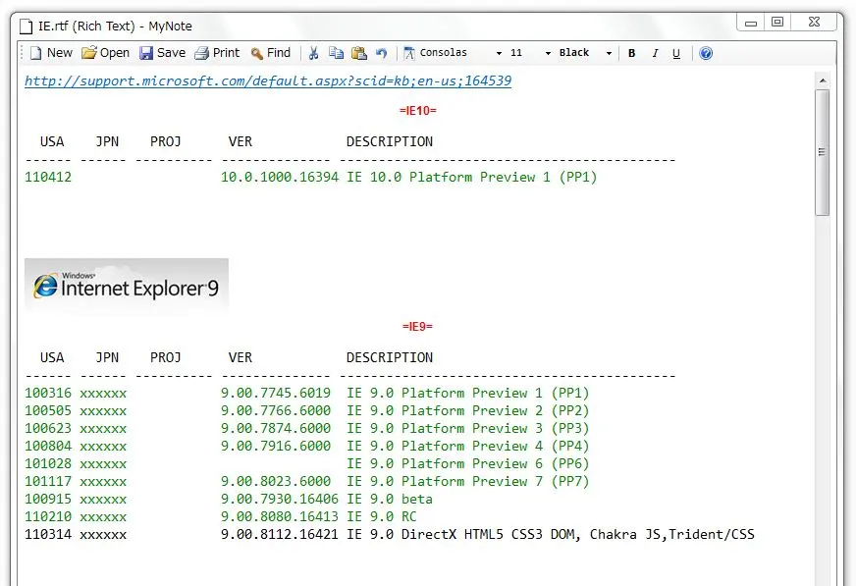
Task: Open the Black font color dropdown
Action: (609, 53)
